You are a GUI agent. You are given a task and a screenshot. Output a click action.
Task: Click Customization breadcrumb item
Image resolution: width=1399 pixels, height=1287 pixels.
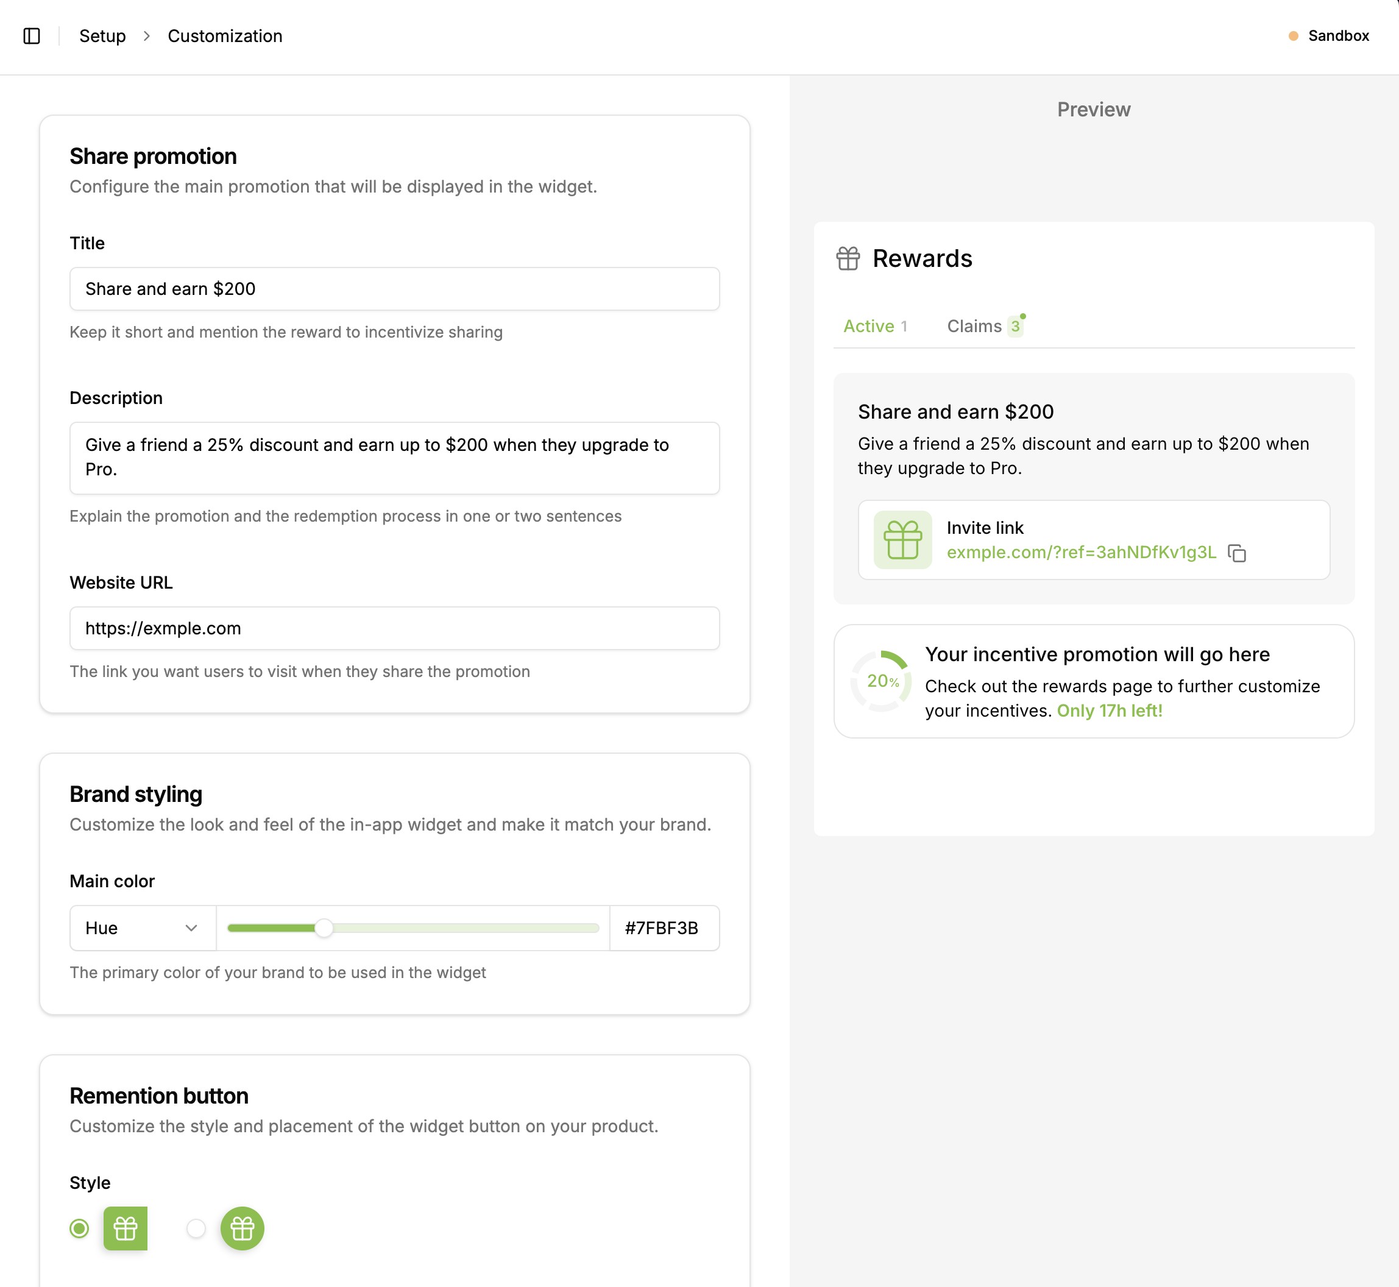(x=225, y=36)
